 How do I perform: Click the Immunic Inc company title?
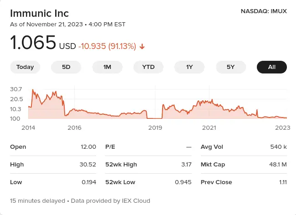point(39,12)
